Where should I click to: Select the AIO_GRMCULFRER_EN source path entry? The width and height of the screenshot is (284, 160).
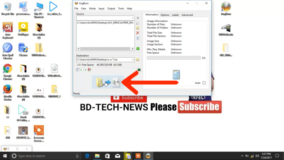[x=105, y=23]
